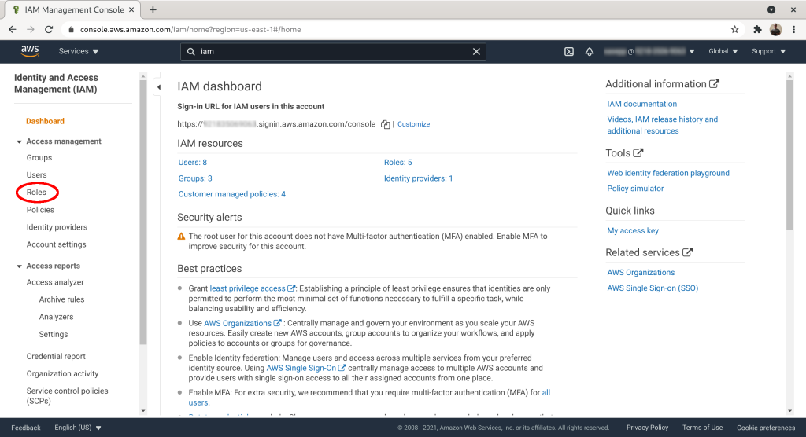This screenshot has width=806, height=437.
Task: Open the Chrome three-dot menu
Action: 794,29
